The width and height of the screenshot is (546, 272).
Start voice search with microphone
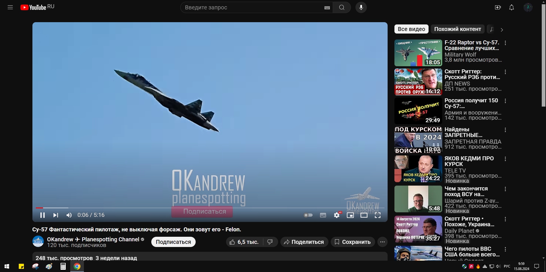pos(361,7)
